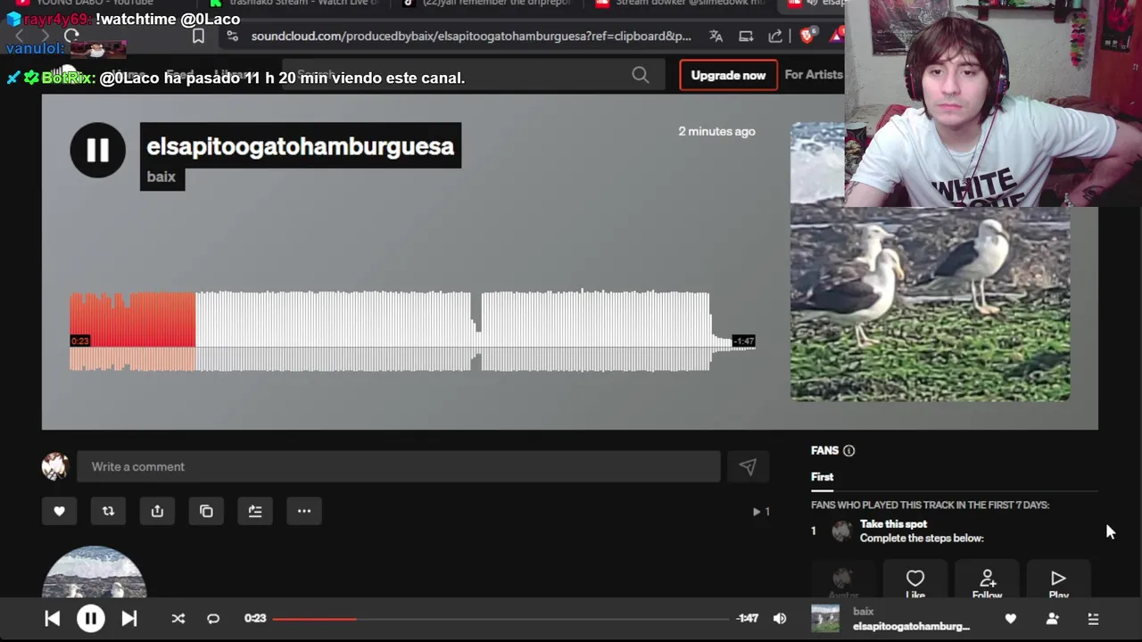Copy the track link
This screenshot has height=642, width=1142.
tap(206, 511)
